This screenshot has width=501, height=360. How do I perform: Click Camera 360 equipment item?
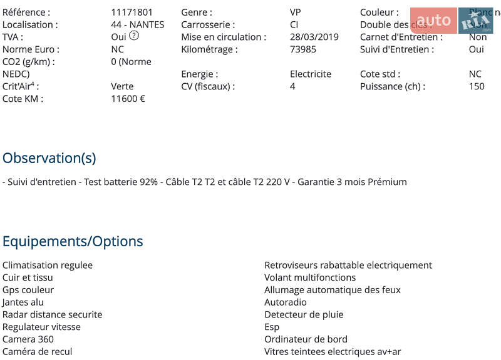click(28, 339)
